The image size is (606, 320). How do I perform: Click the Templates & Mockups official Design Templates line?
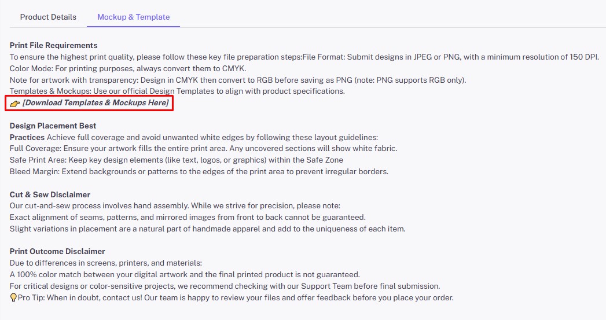click(x=177, y=91)
